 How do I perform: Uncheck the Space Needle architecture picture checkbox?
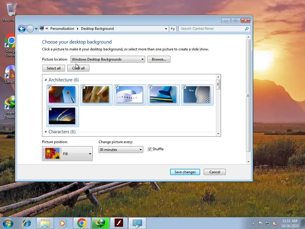click(x=49, y=87)
